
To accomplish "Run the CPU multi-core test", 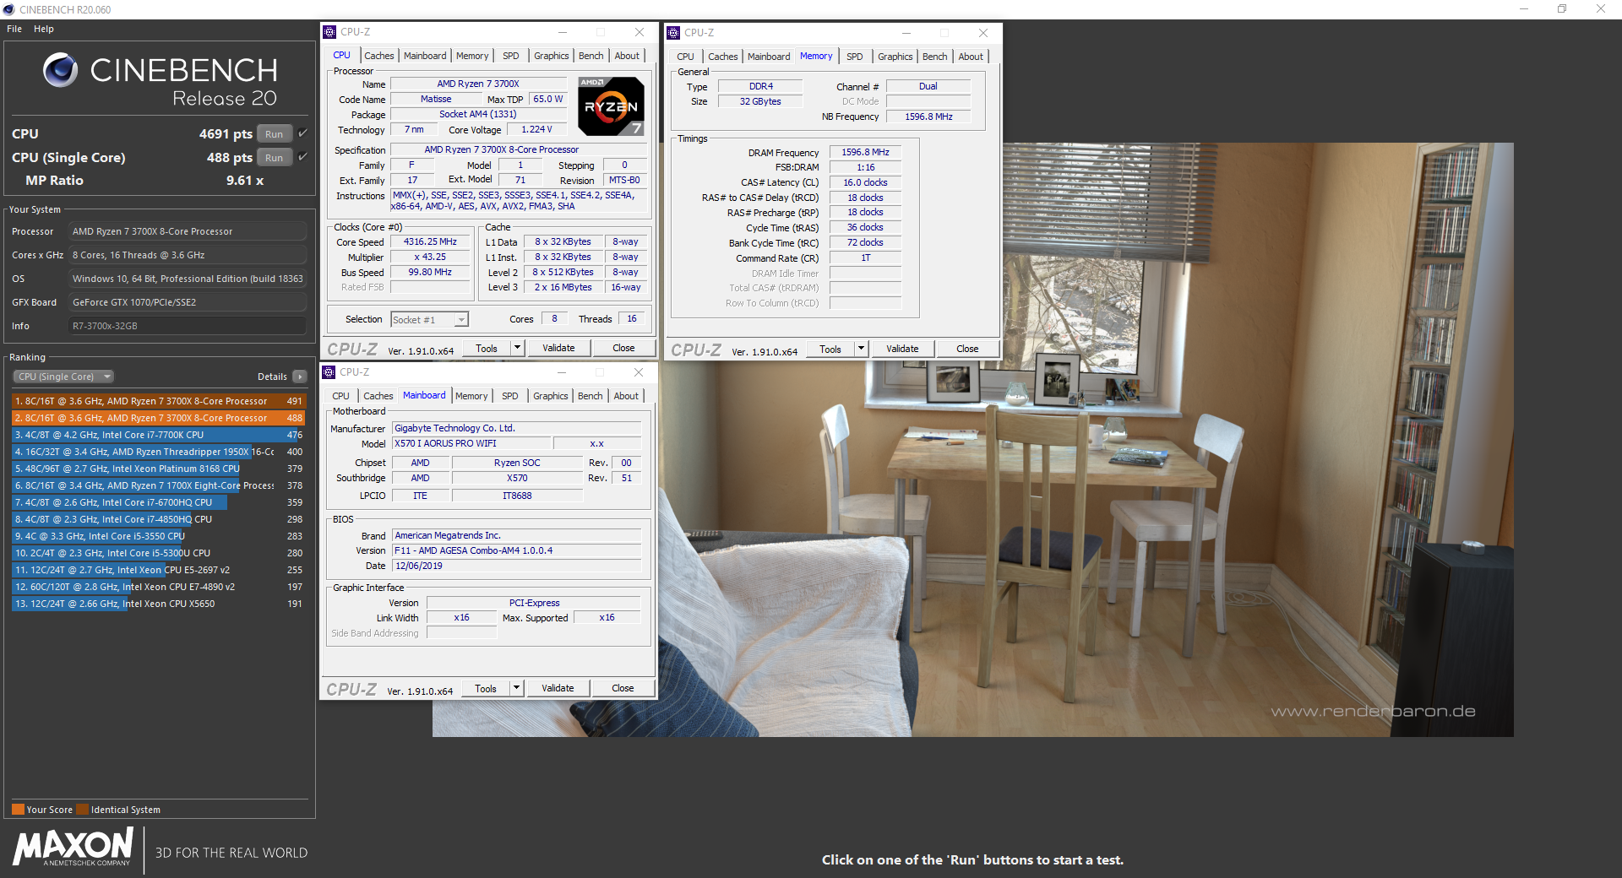I will (x=274, y=133).
